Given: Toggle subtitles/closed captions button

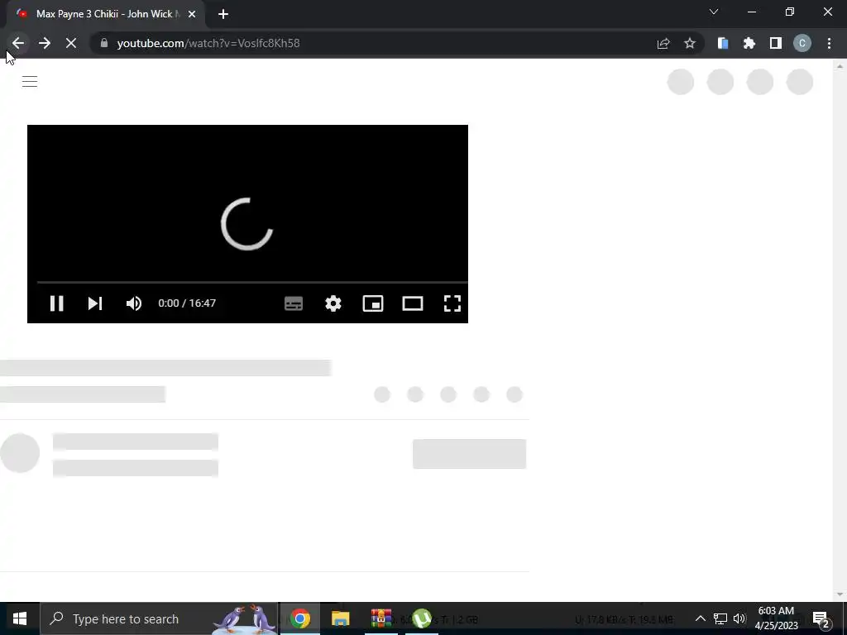Looking at the screenshot, I should pyautogui.click(x=294, y=303).
